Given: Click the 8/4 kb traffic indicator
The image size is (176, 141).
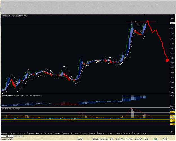Looking at the screenshot, I should 165,139.
